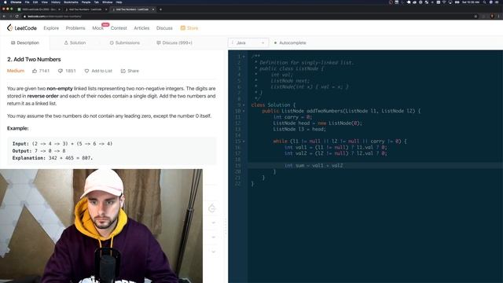503x283 pixels.
Task: Click the Input example line
Action: 62,144
